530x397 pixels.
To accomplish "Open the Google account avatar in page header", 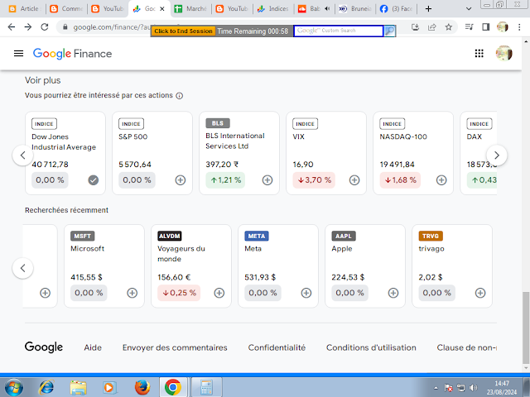I will [x=503, y=53].
